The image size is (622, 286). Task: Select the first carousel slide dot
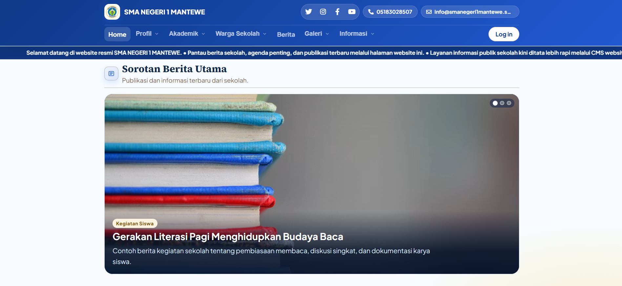pos(495,103)
